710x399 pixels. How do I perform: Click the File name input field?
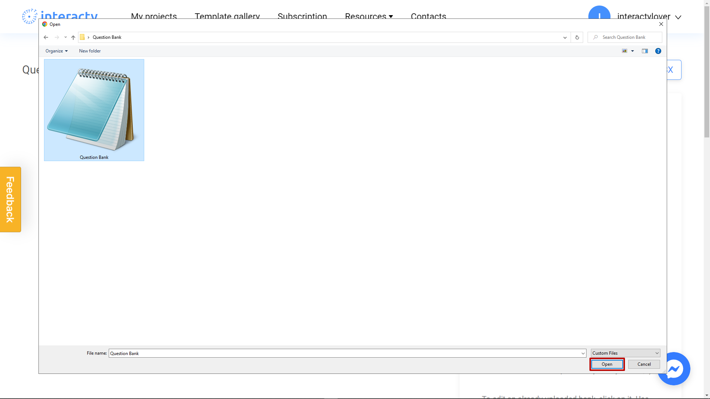[347, 353]
